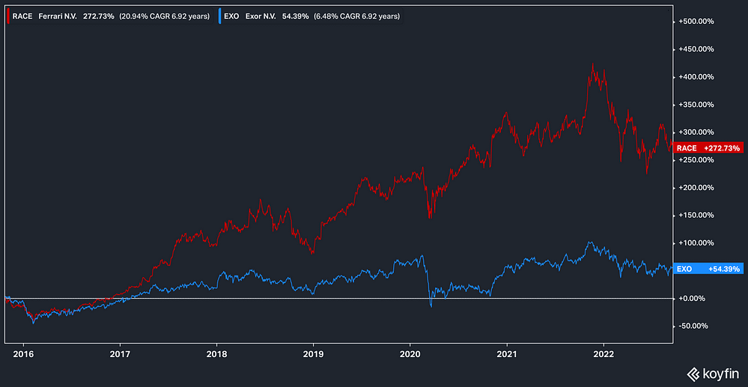The width and height of the screenshot is (748, 387).
Task: Click the -50.00% y-axis label
Action: click(x=695, y=326)
